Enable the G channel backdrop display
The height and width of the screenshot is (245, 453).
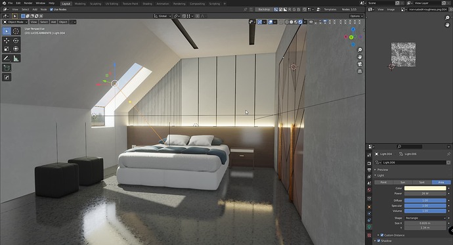tap(294, 10)
